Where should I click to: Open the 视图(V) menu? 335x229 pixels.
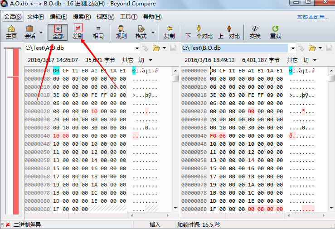[x=105, y=17]
